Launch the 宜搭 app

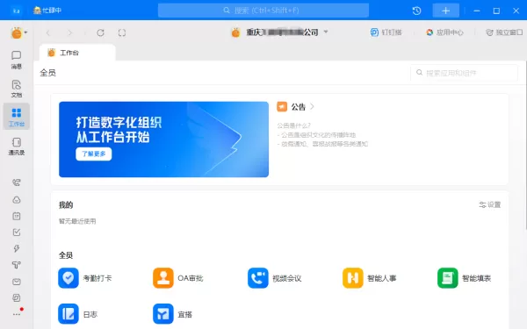tap(173, 314)
